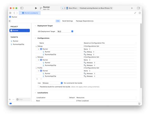Remove the target with the sidebar minus button
This screenshot has width=150, height=116.
[13, 100]
